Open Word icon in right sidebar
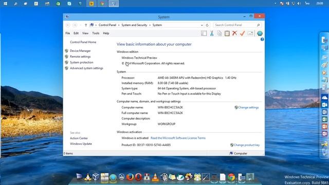This screenshot has width=329, height=185. [x=324, y=112]
